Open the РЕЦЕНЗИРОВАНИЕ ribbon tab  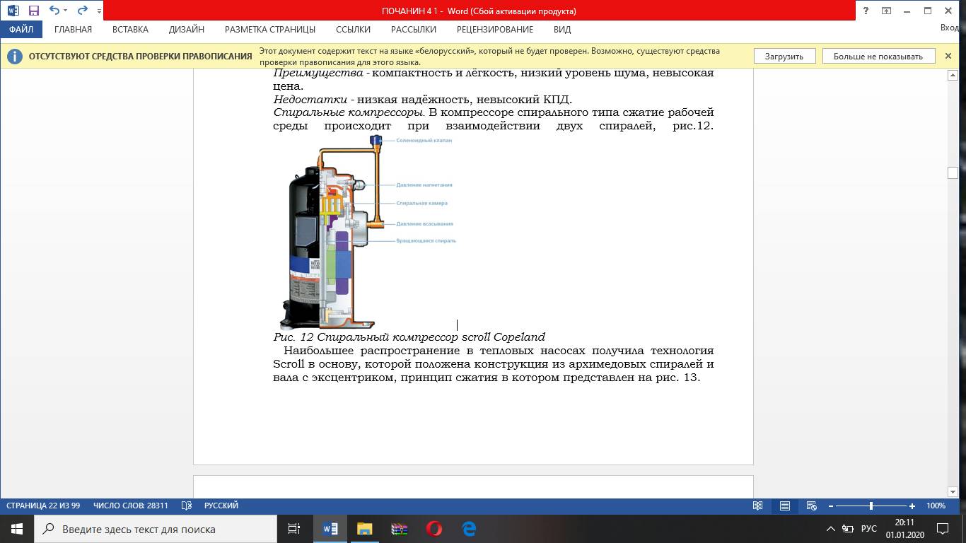494,30
